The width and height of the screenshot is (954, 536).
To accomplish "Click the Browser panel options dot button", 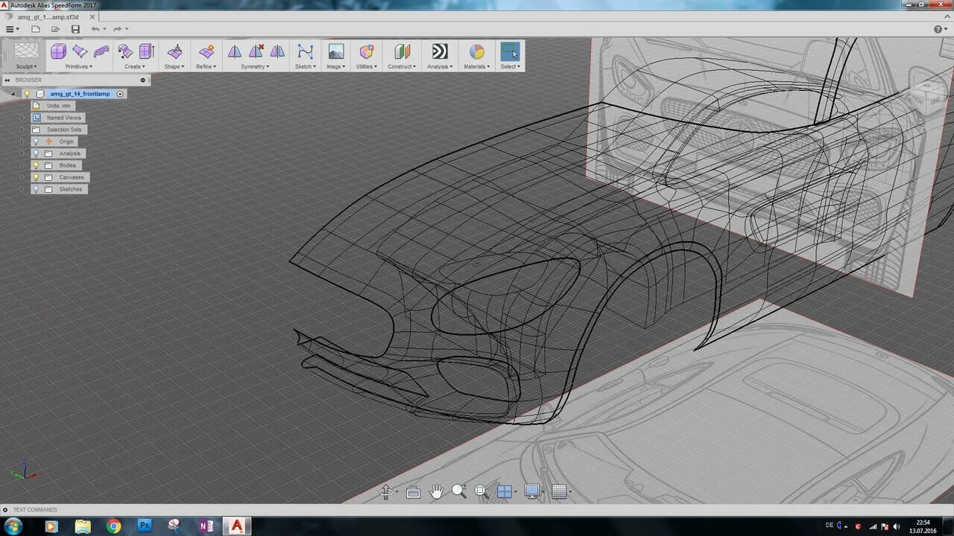I will [x=142, y=80].
